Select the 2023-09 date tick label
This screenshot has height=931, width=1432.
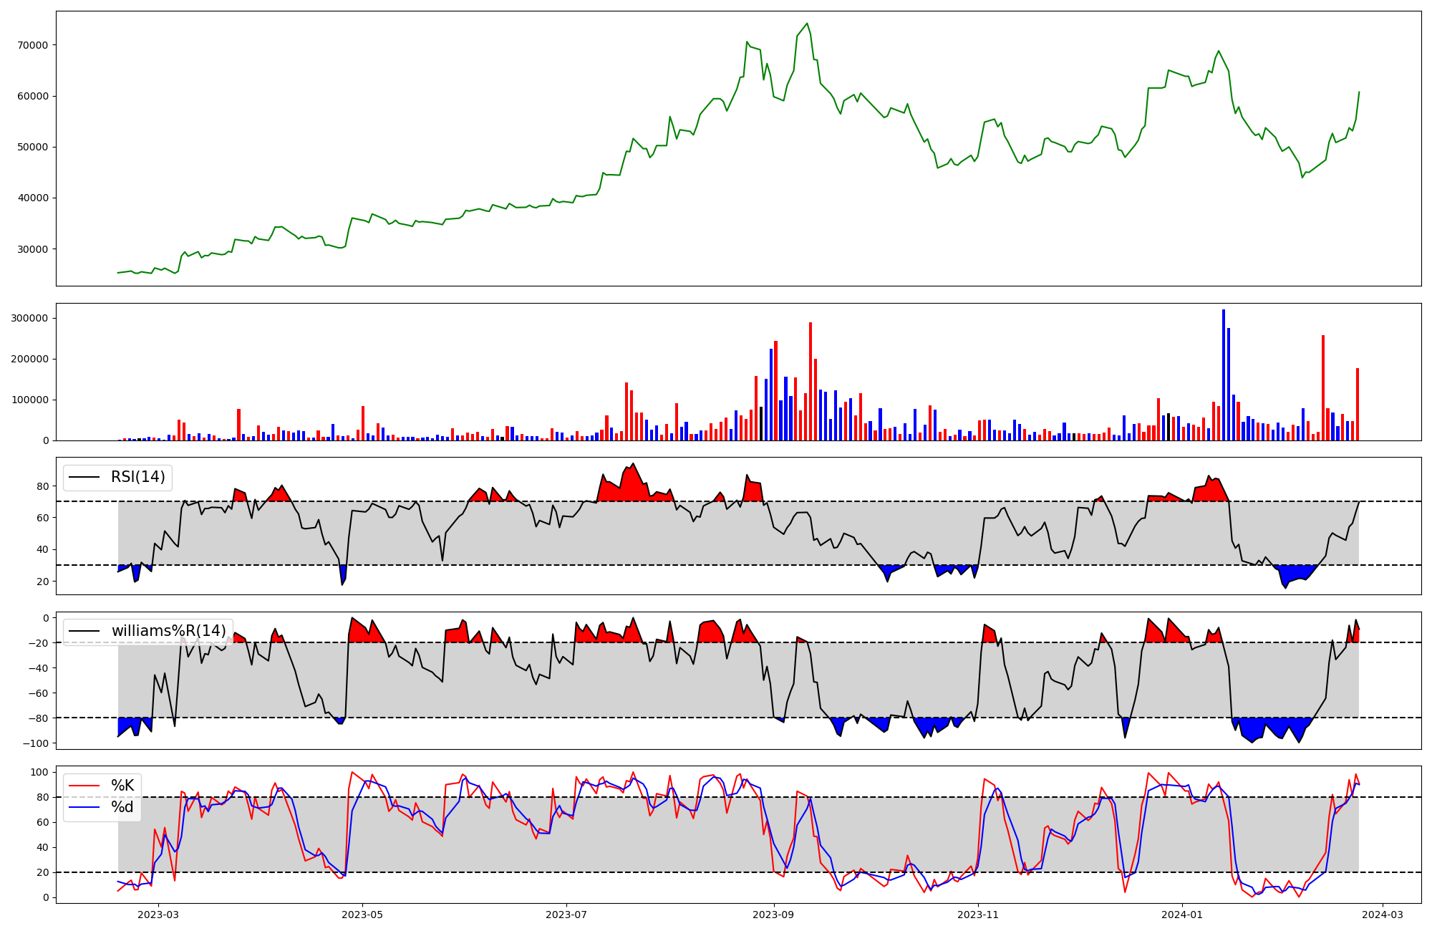click(773, 915)
